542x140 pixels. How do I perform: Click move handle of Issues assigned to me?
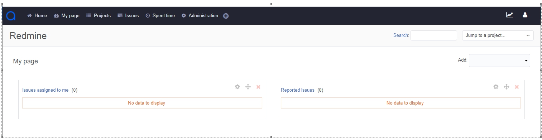[248, 87]
